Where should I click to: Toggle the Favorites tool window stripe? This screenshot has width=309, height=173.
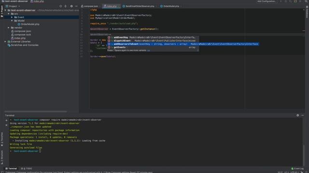coord(2,139)
